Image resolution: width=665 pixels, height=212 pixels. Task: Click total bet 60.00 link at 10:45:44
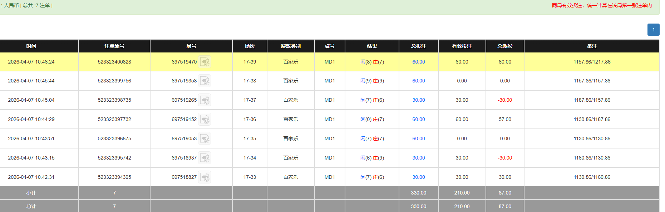418,81
